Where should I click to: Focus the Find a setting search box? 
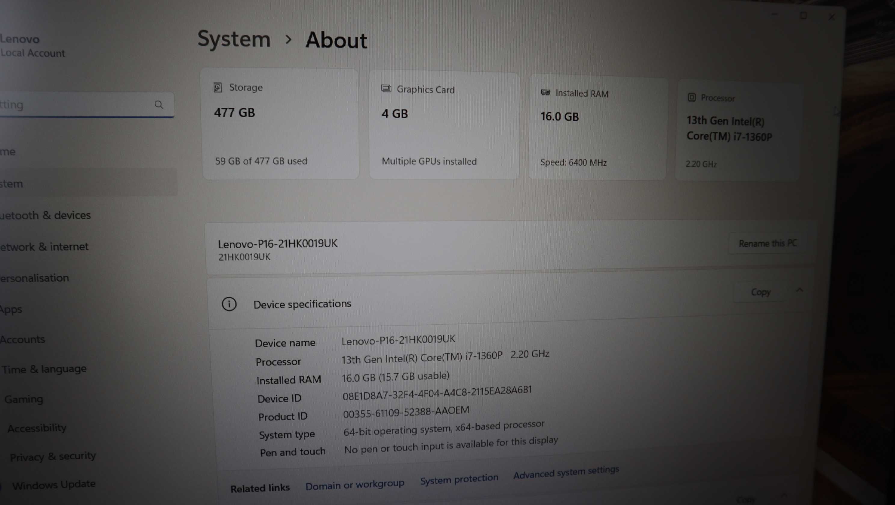[x=87, y=105]
